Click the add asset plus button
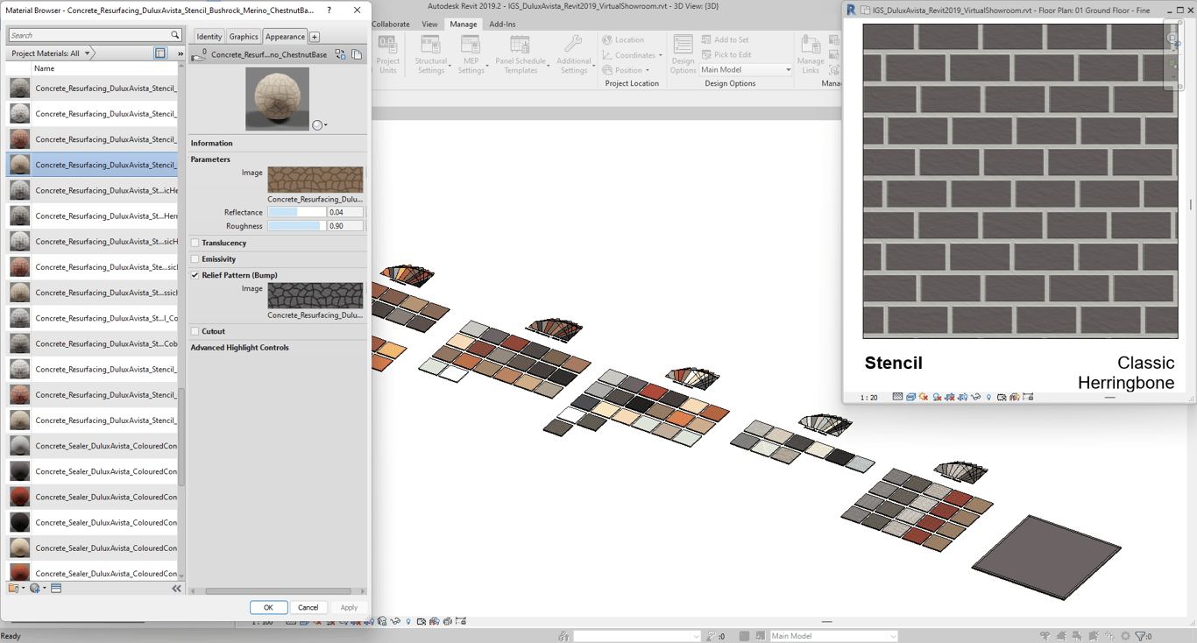The image size is (1197, 643). point(315,37)
